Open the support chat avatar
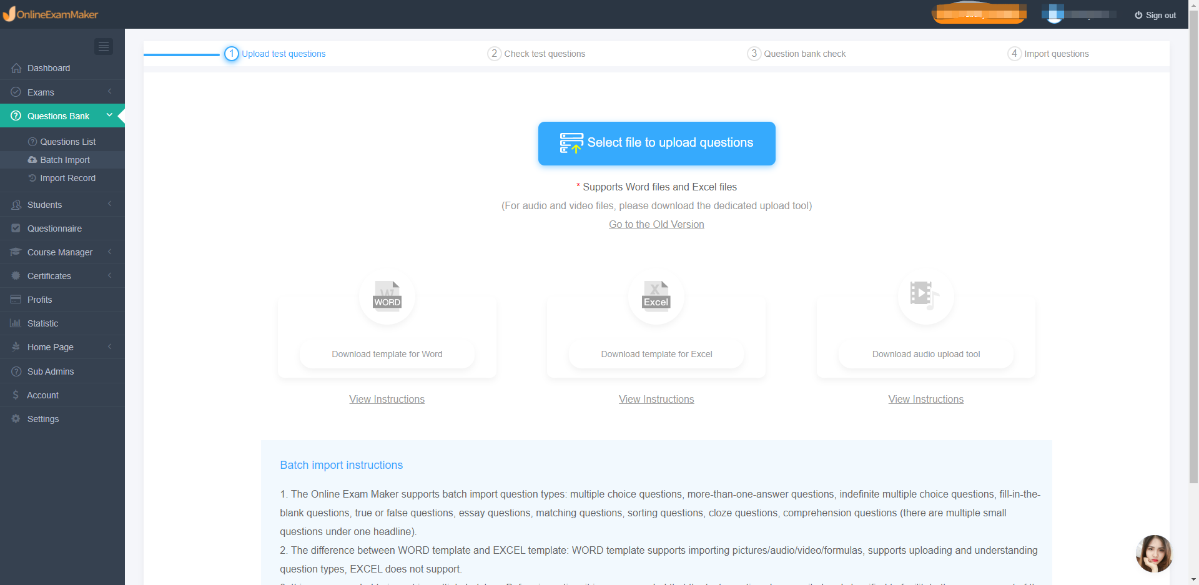 click(1153, 554)
